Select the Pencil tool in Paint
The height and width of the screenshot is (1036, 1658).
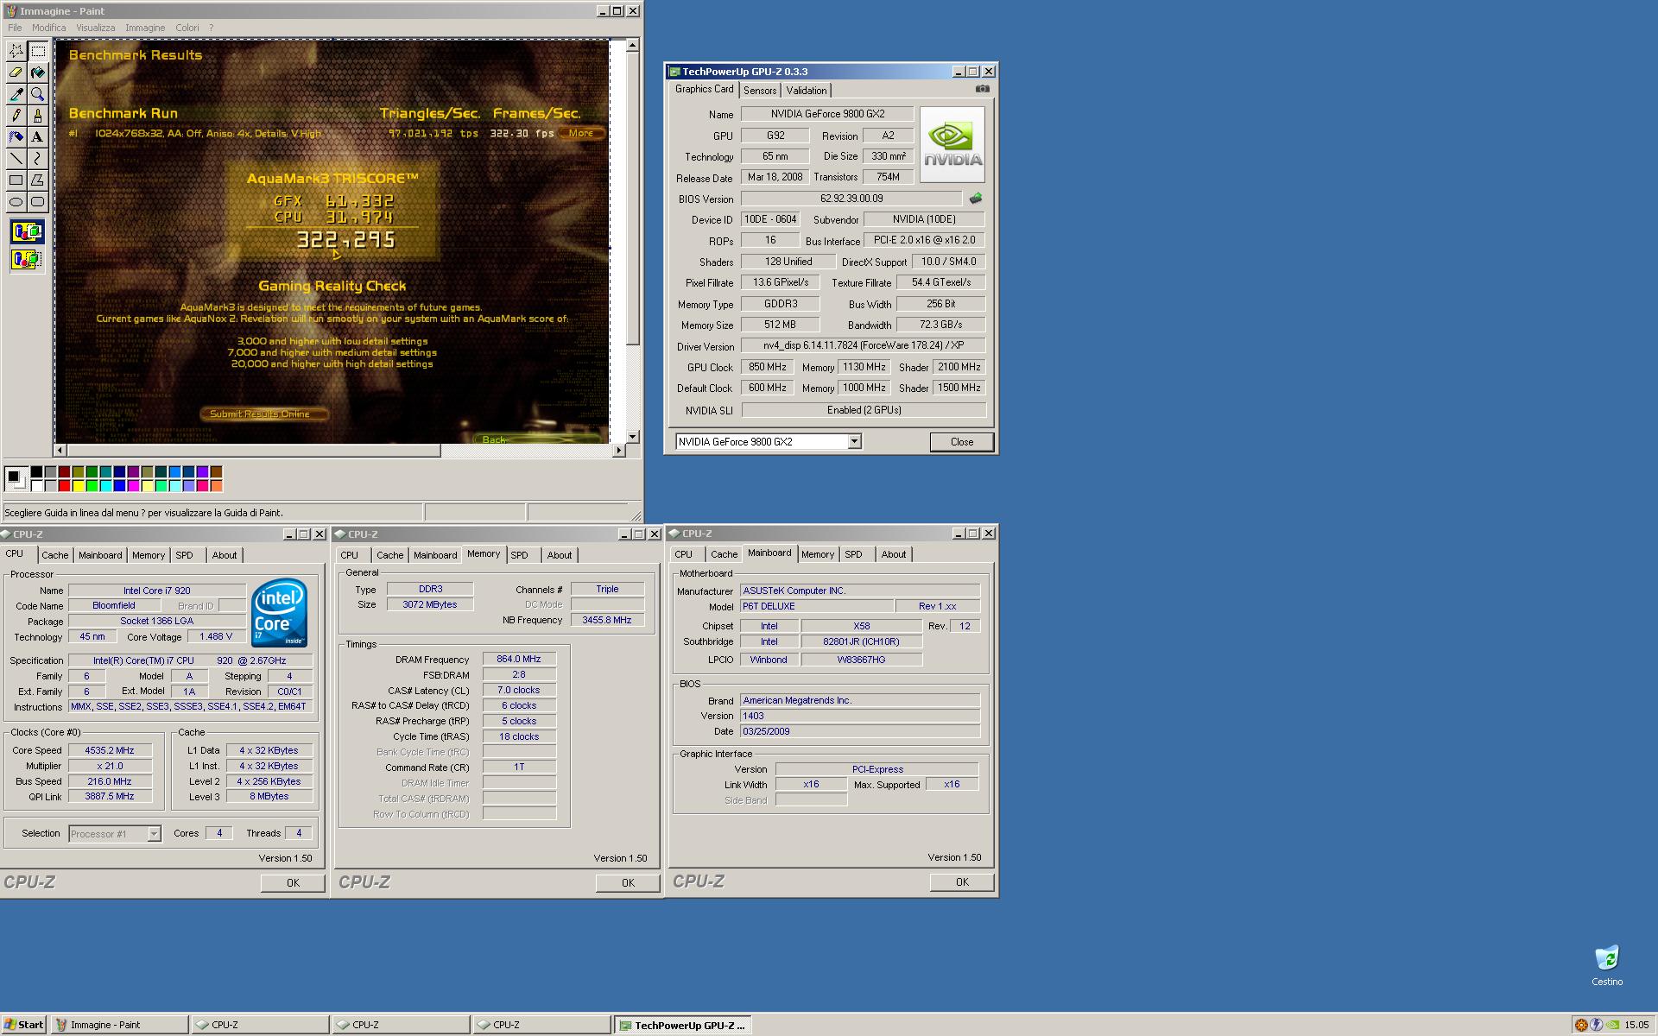[x=16, y=115]
